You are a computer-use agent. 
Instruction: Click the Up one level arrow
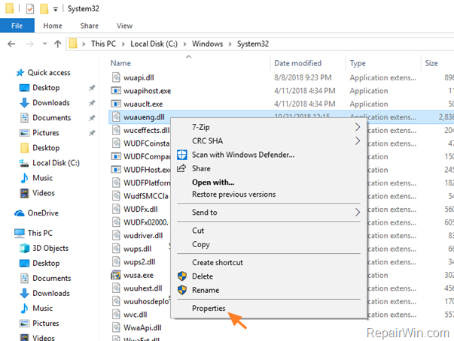click(58, 44)
